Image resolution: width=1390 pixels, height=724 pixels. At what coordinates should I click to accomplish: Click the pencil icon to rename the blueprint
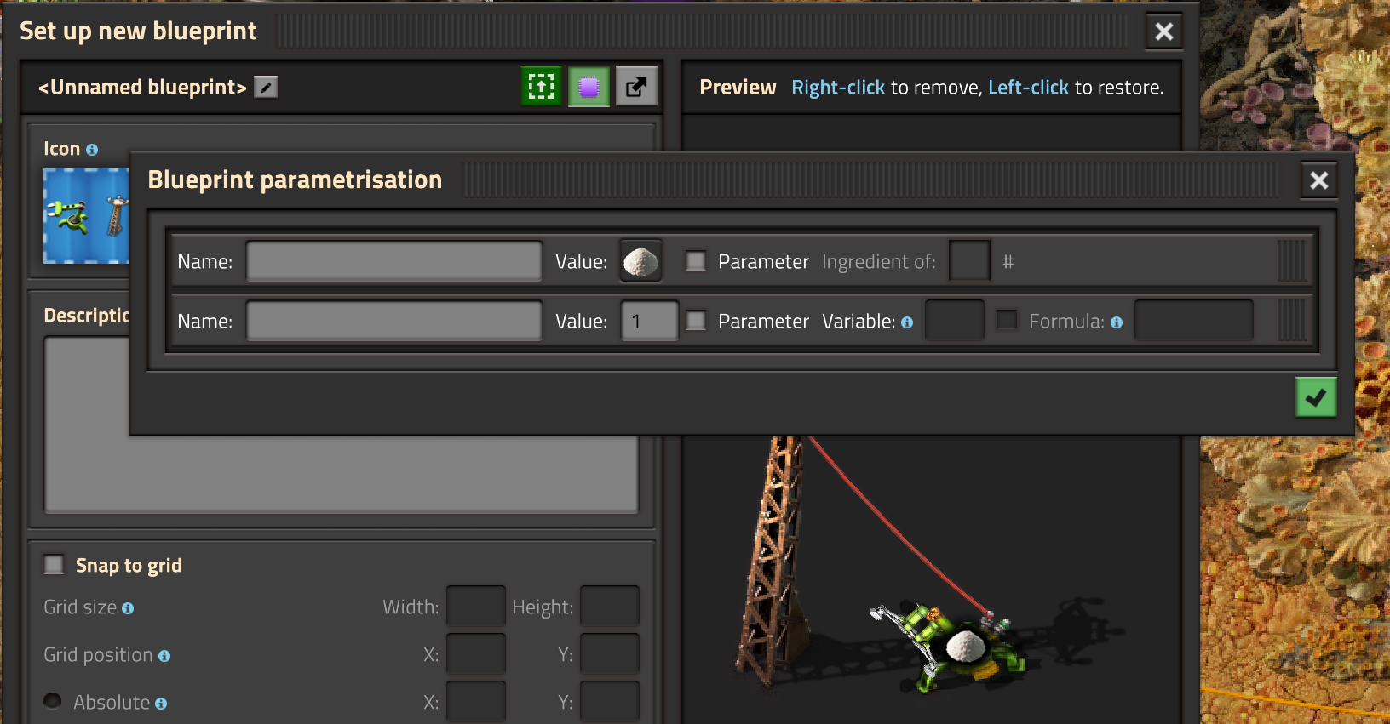point(266,87)
